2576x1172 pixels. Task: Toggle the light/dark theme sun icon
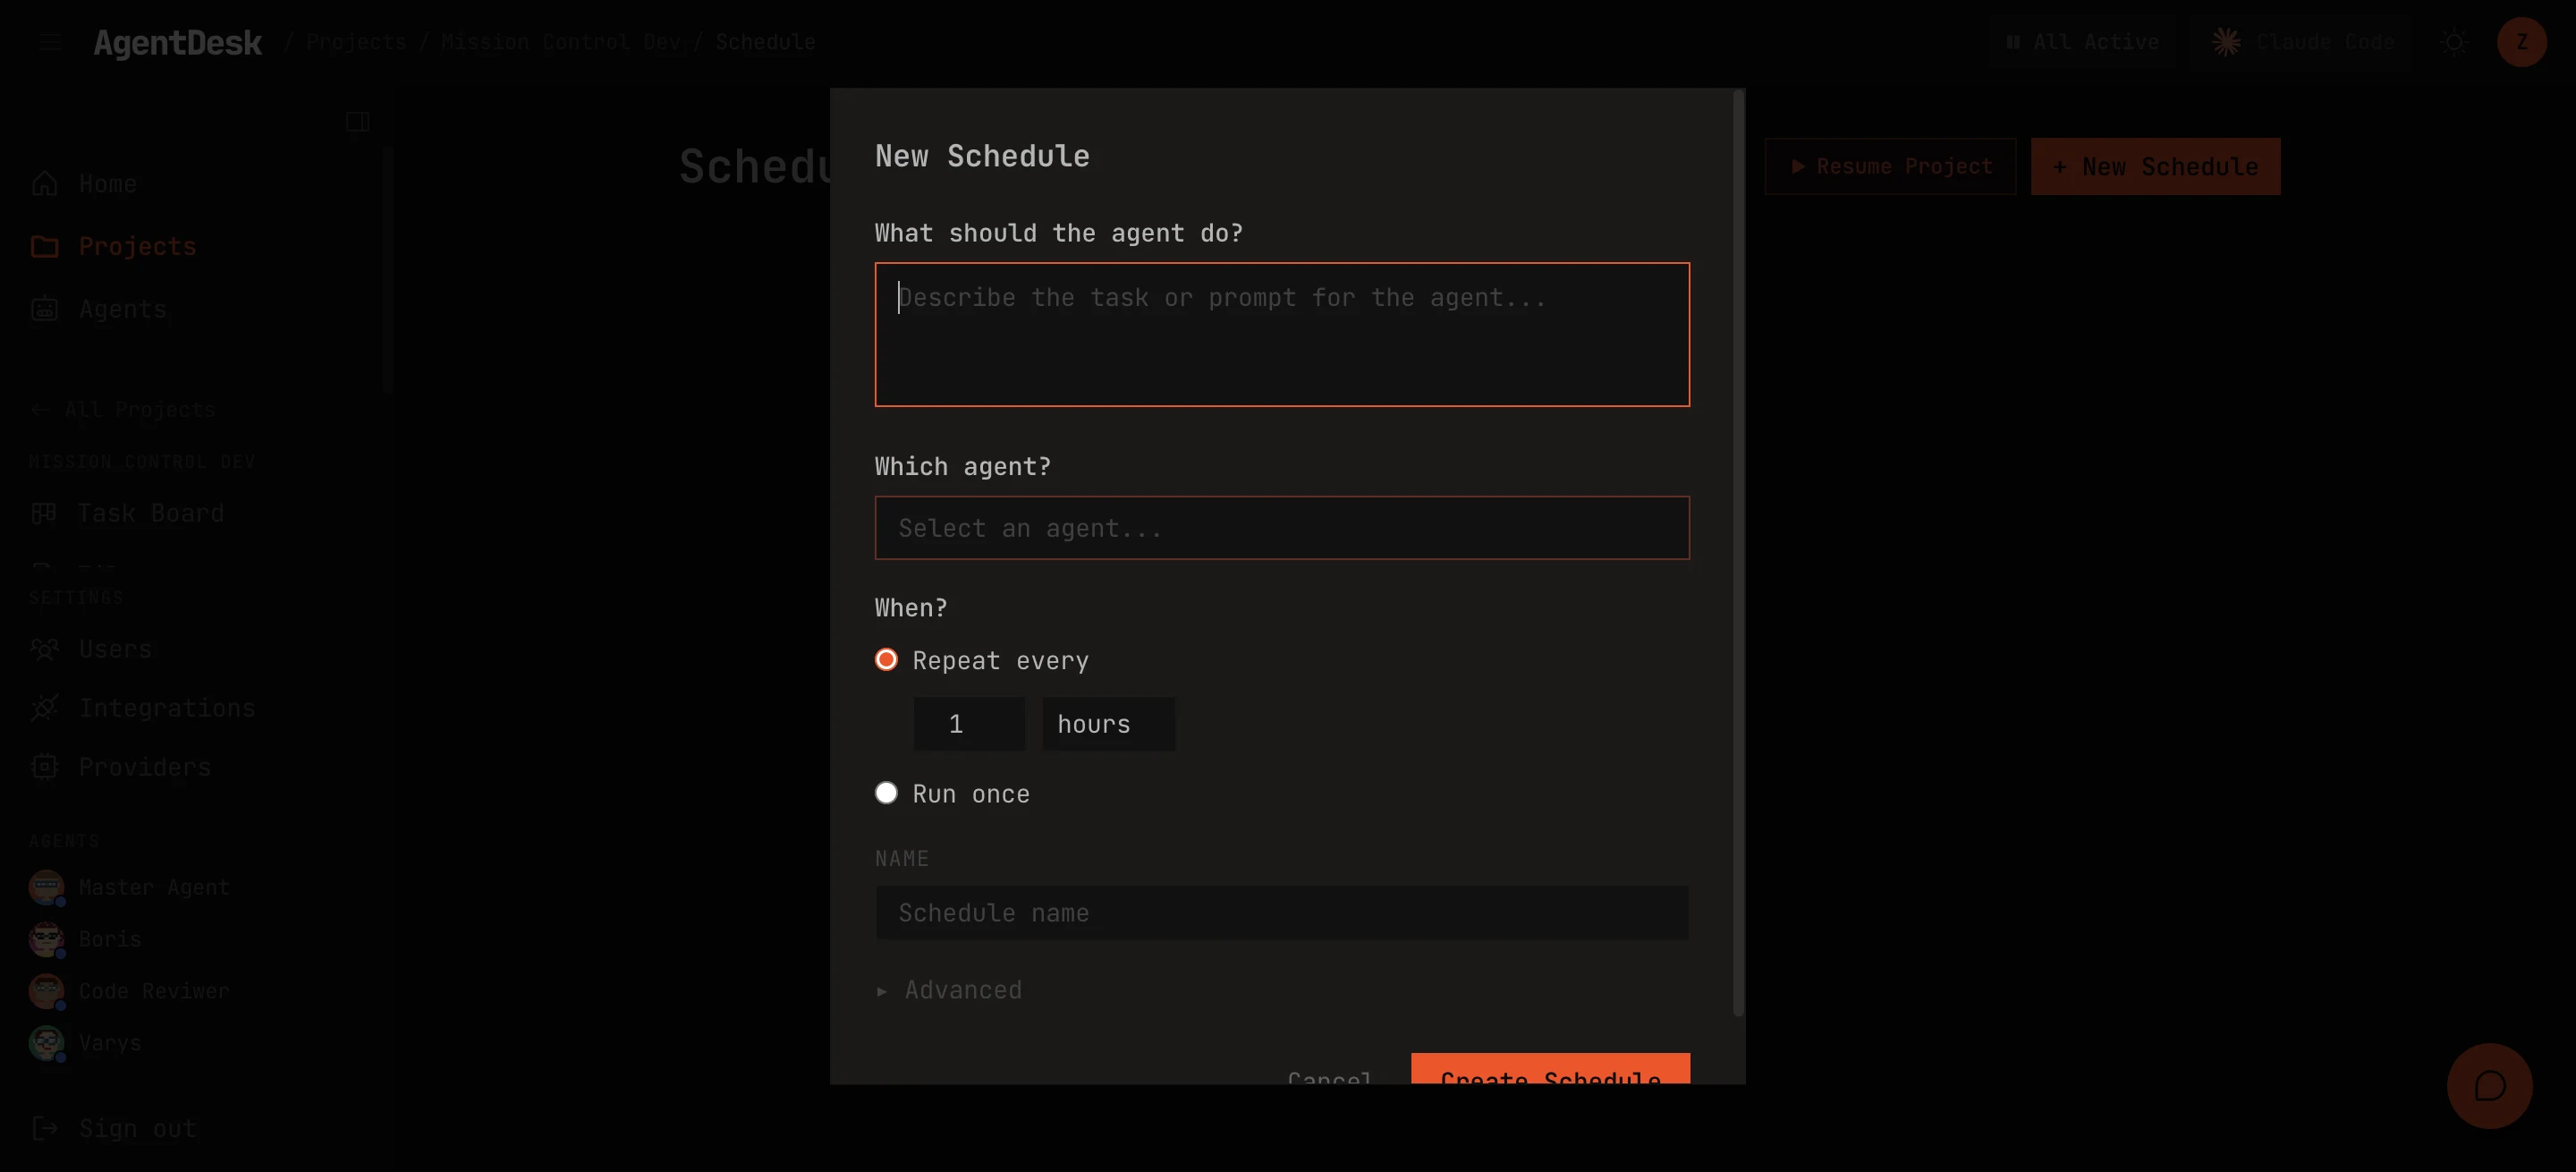(2454, 42)
